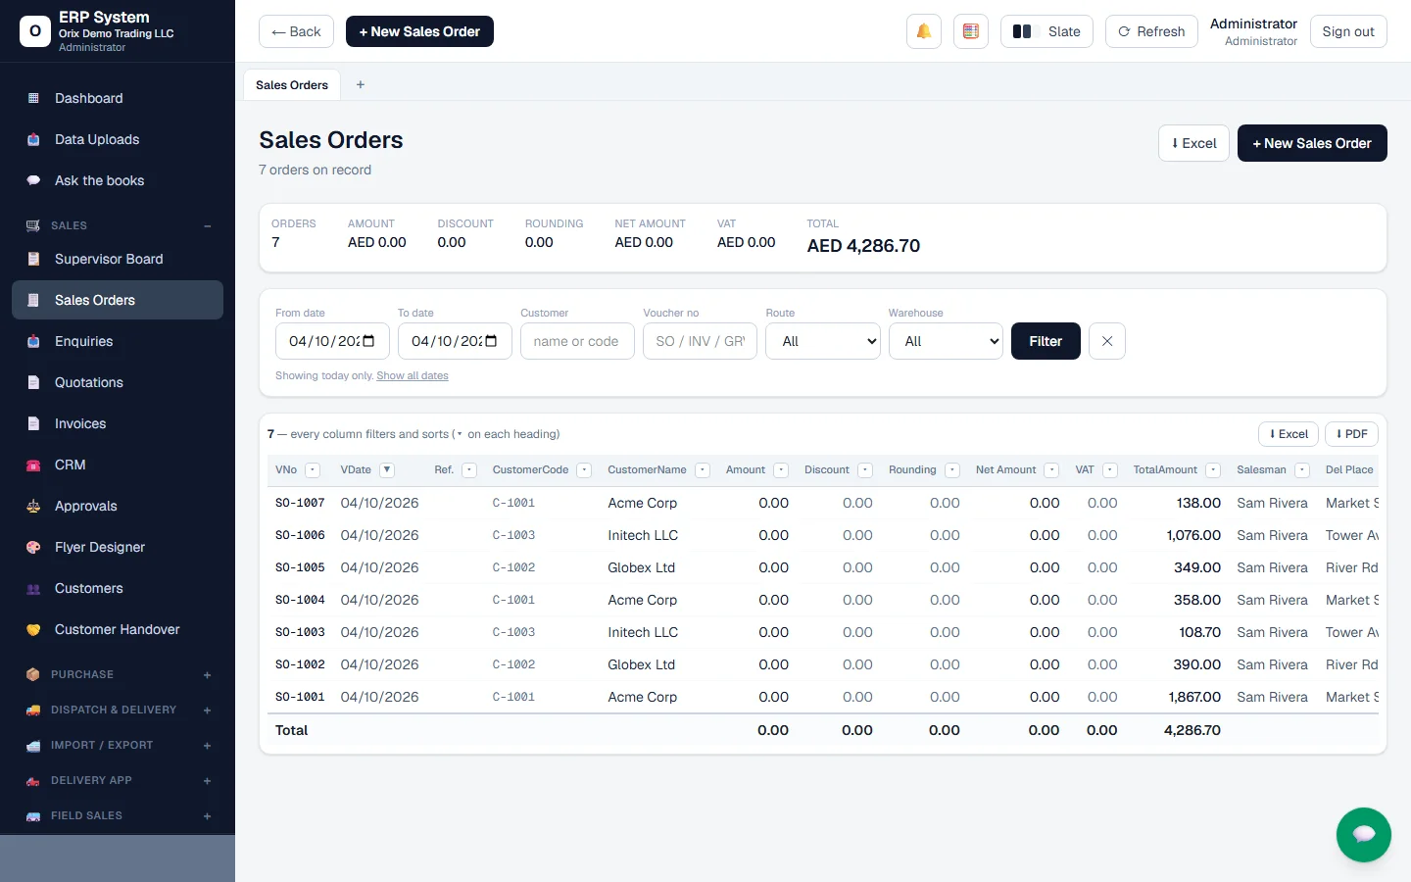Viewport: 1411px width, 882px height.
Task: Click the Enquiries icon in the sidebar
Action: click(x=33, y=341)
